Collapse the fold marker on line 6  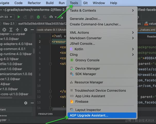point(50,64)
